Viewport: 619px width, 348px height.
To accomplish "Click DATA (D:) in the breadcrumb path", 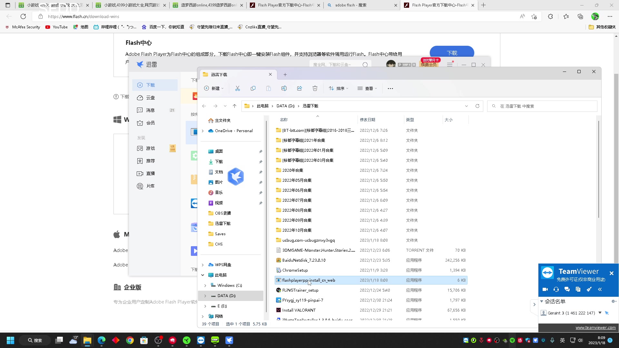I will point(285,106).
